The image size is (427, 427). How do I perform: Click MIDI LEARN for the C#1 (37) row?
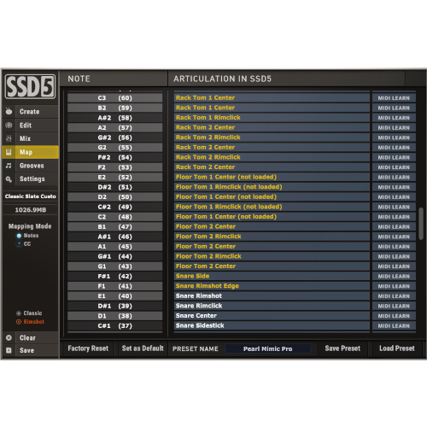click(x=394, y=326)
